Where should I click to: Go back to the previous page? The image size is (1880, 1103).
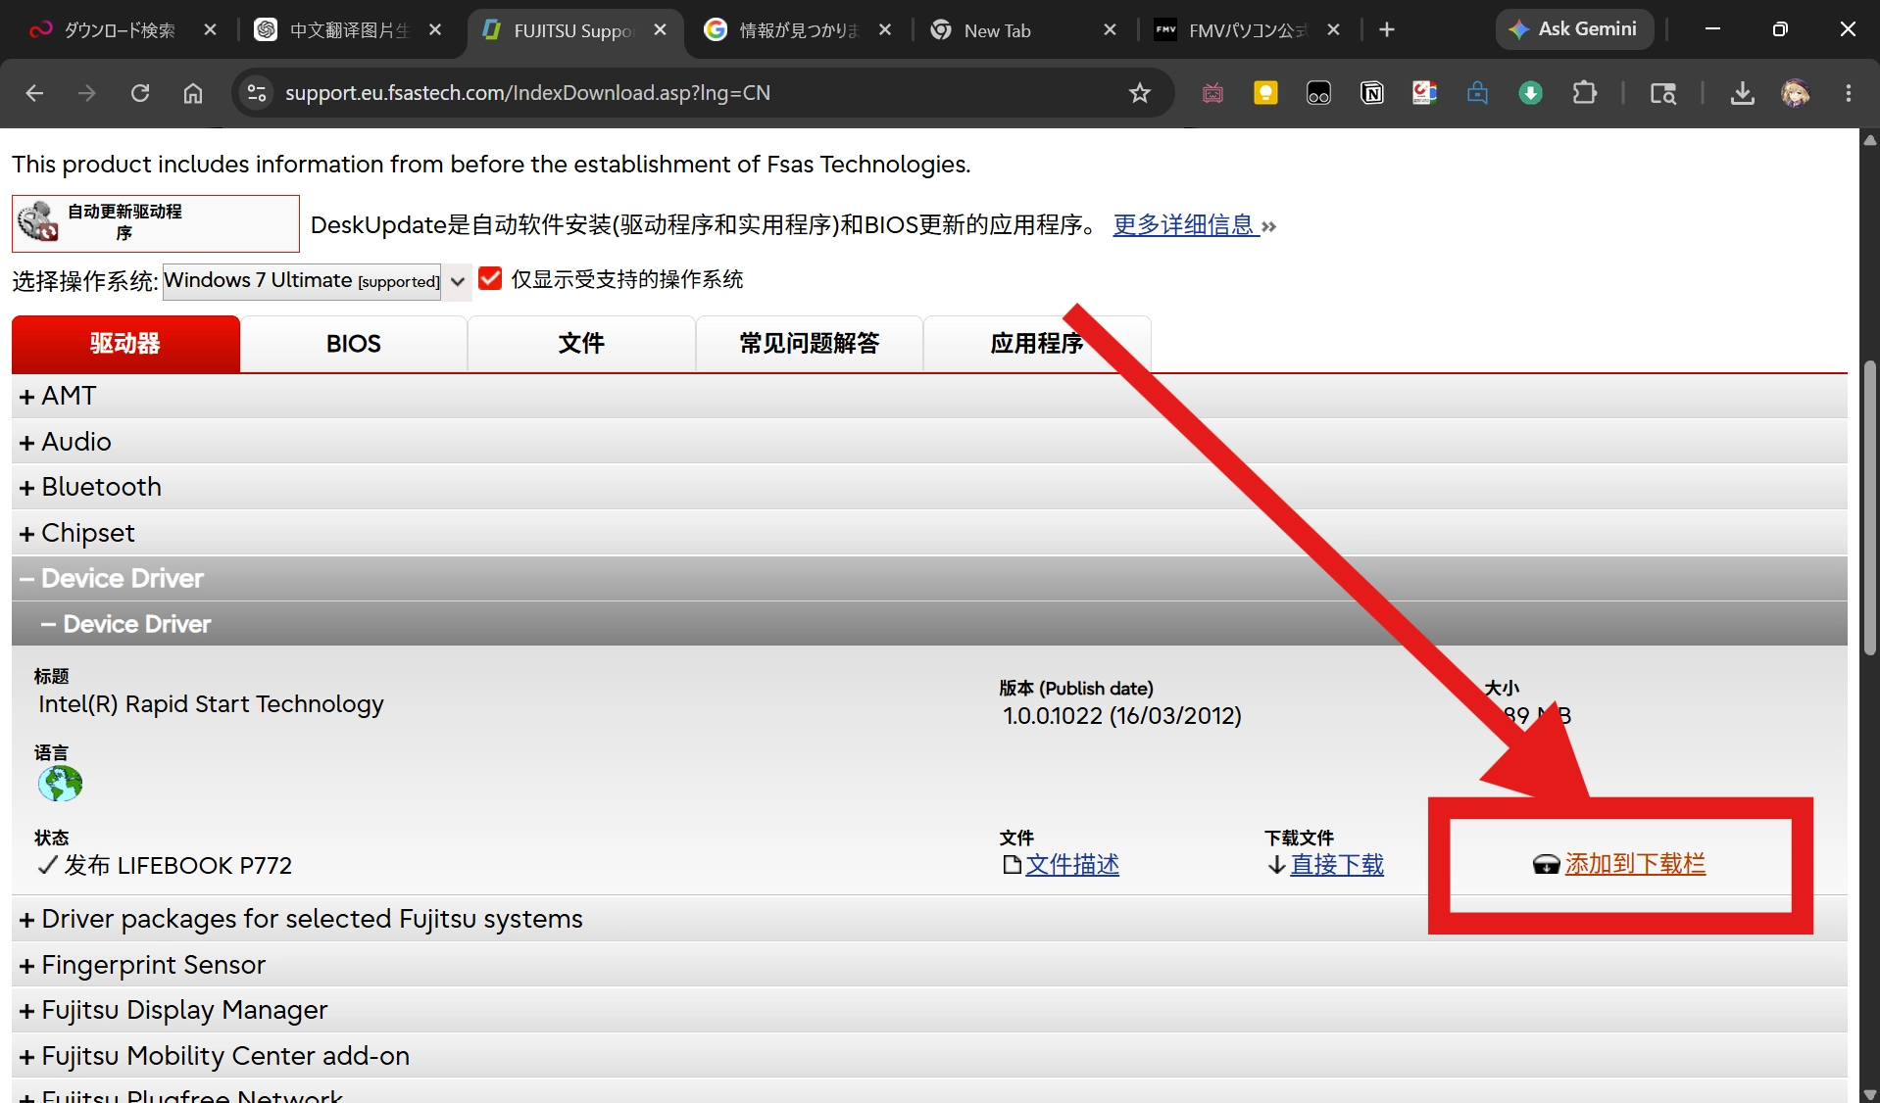(x=34, y=93)
